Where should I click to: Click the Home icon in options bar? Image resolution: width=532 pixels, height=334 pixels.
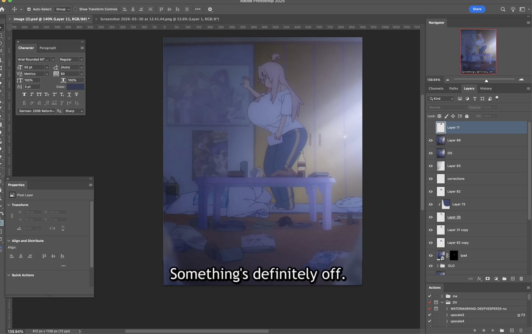click(2, 9)
